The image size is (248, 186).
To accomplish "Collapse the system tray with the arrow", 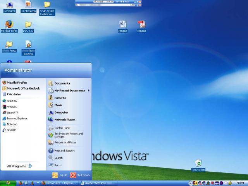I will tap(191, 183).
